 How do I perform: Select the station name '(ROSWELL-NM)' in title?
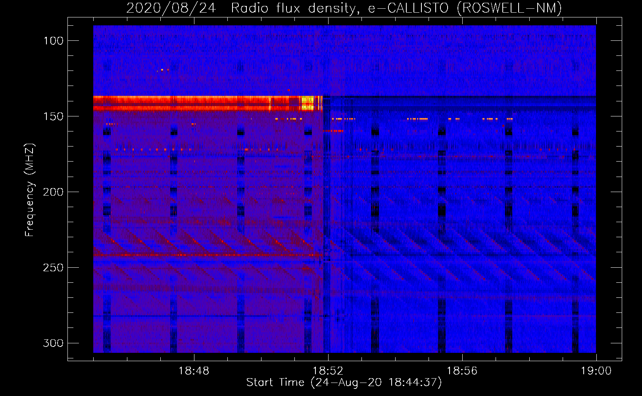pos(509,8)
